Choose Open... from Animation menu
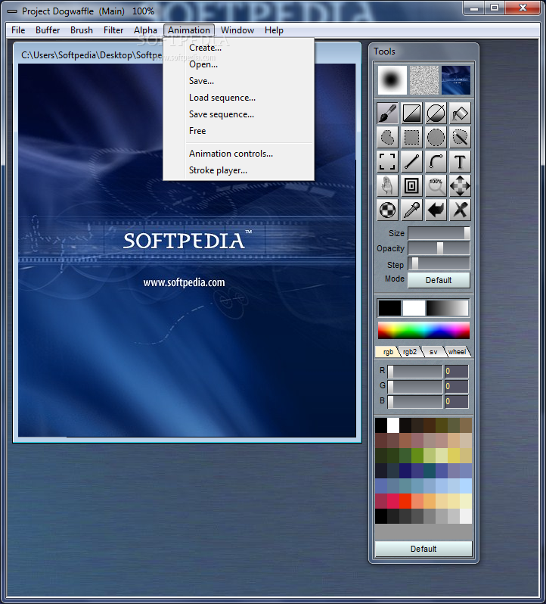The height and width of the screenshot is (604, 546). point(238,64)
